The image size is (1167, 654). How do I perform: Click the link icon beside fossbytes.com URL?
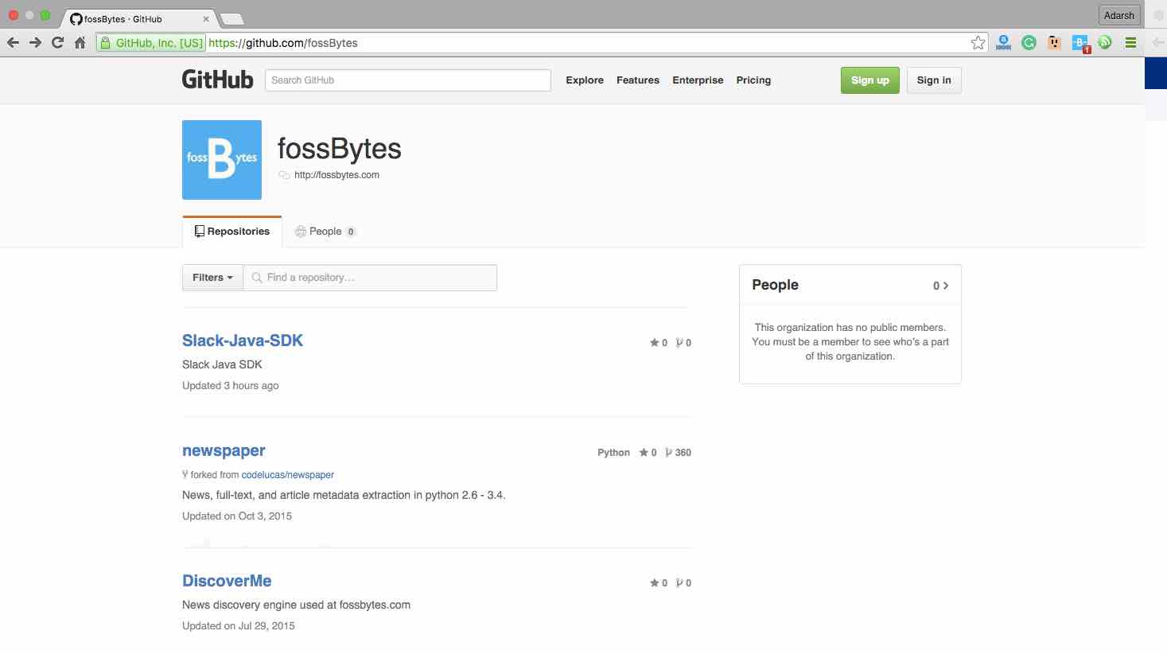click(284, 175)
